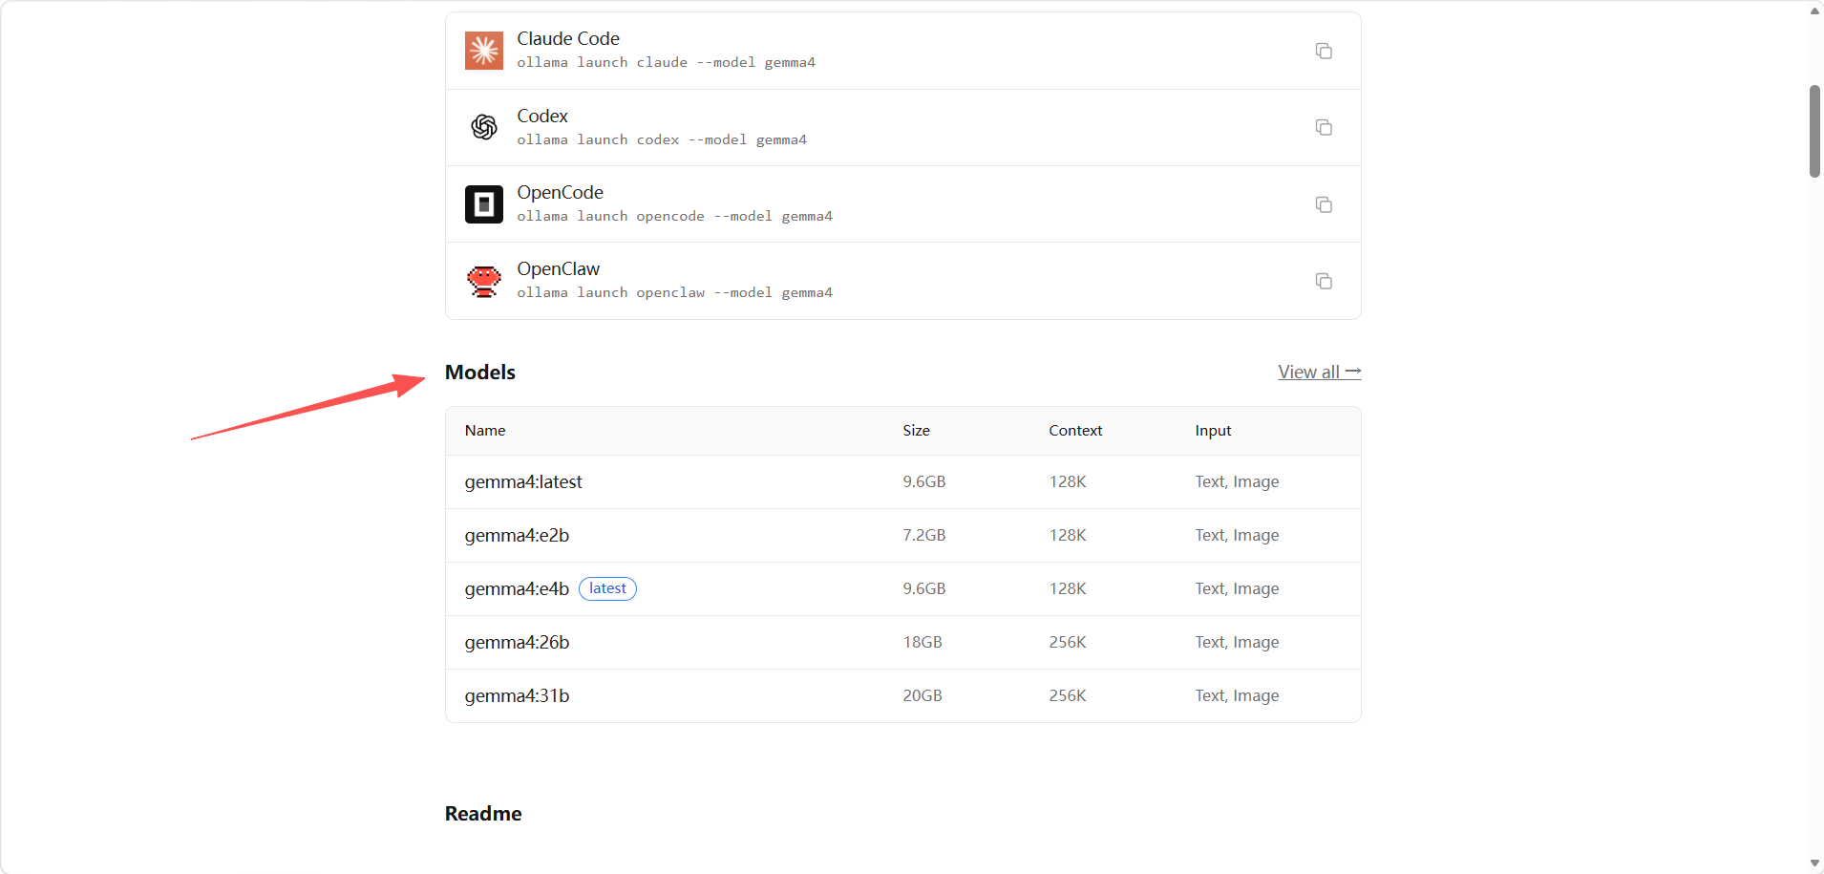Click the 9.6GB size of gemma4:latest
Viewport: 1824px width, 874px height.
point(924,482)
